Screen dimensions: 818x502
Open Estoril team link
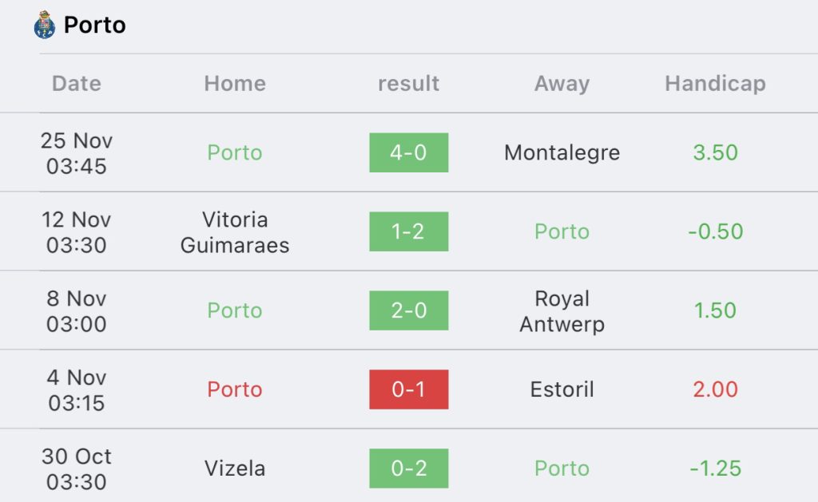tap(562, 389)
